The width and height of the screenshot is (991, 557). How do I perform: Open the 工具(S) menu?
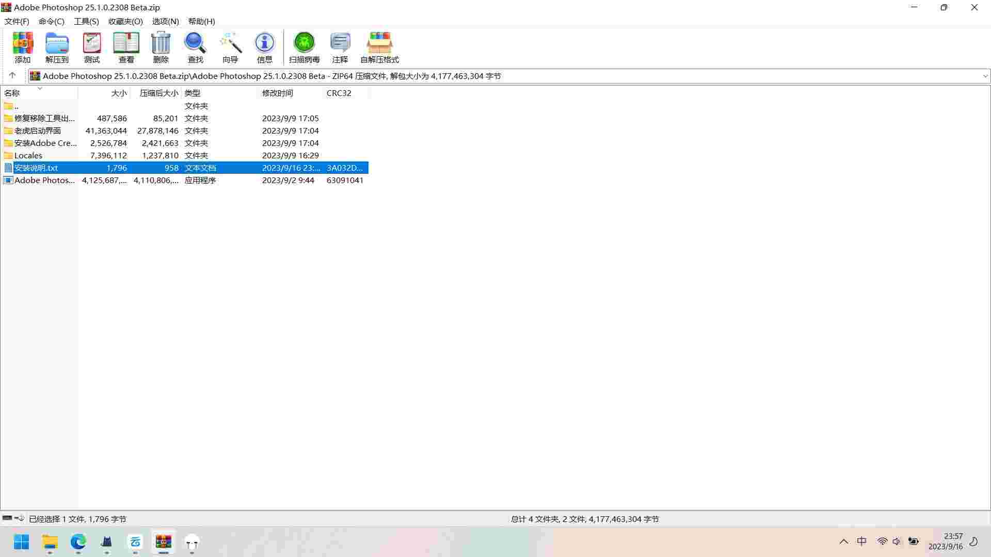86,21
